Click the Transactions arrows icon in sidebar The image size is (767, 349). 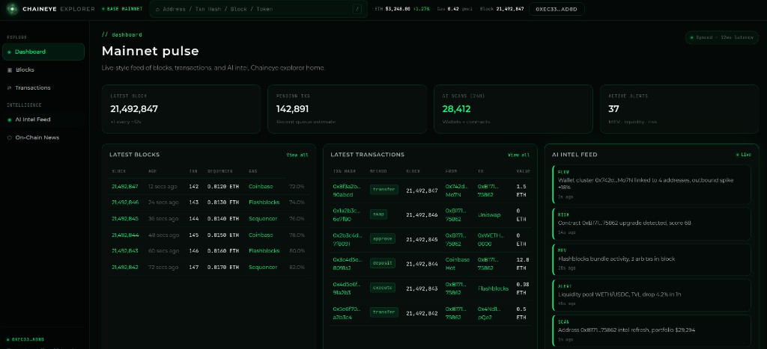9,88
